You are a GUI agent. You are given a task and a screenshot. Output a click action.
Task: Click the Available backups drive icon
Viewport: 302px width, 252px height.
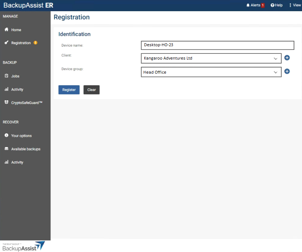(6, 149)
